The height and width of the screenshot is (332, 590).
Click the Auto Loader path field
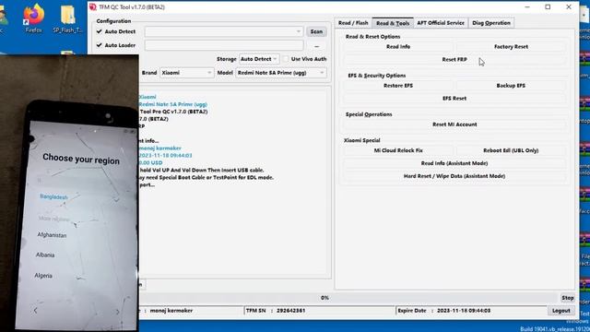tap(223, 45)
